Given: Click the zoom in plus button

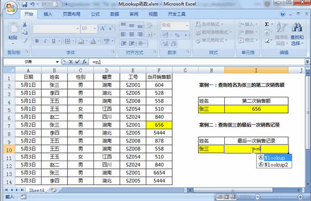Looking at the screenshot, I should click(x=300, y=197).
